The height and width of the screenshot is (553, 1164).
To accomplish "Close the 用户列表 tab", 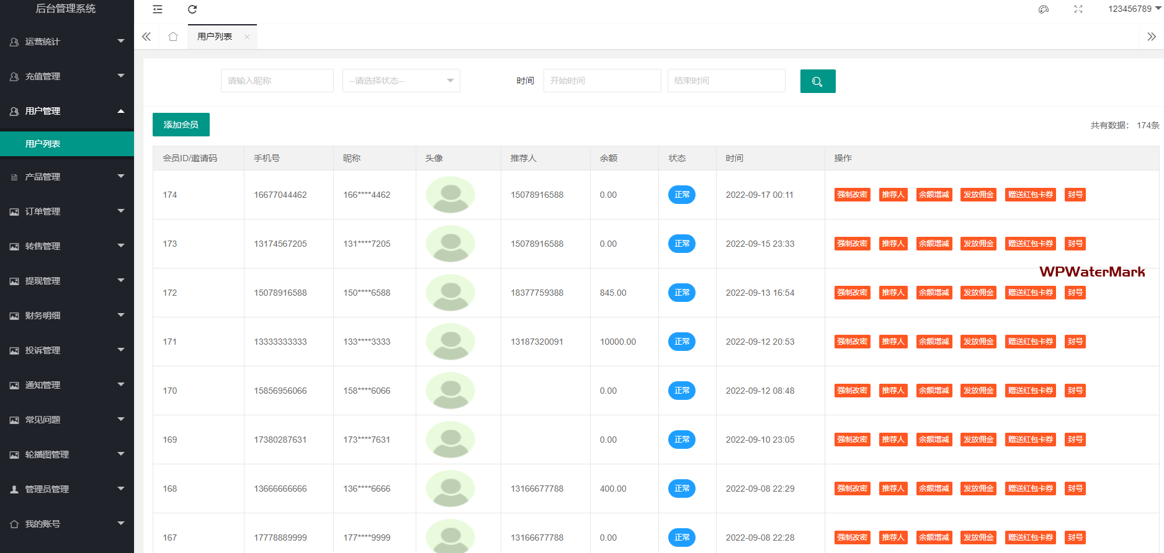I will point(247,37).
